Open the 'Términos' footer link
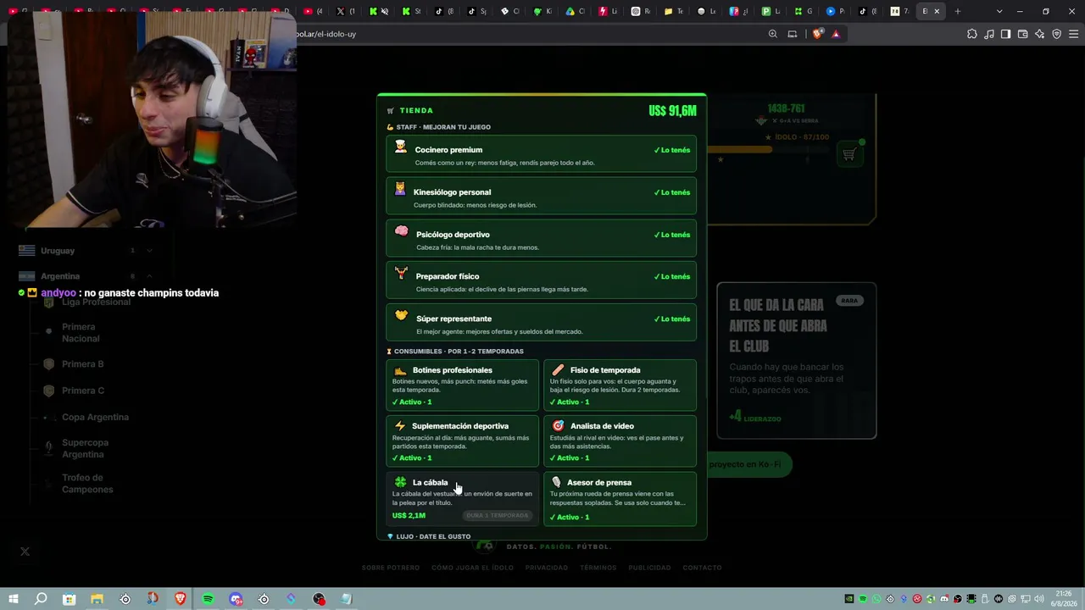 pos(598,568)
